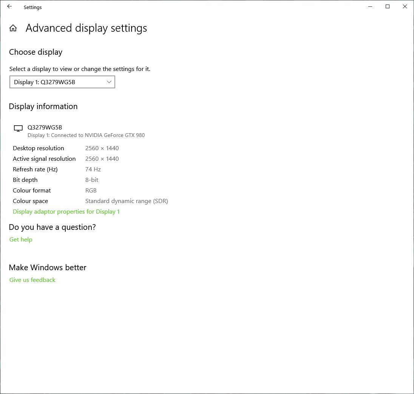
Task: Close the Settings window
Action: (405, 6)
